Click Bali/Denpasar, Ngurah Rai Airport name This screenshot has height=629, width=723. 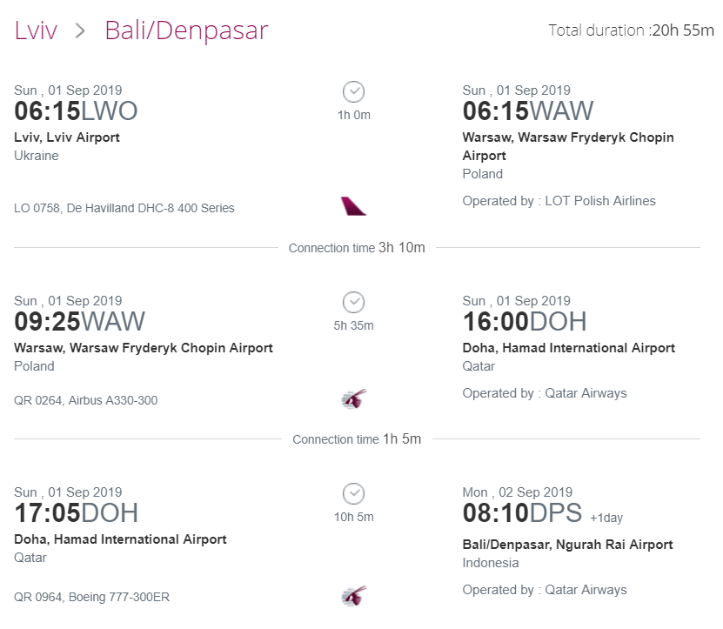click(567, 545)
